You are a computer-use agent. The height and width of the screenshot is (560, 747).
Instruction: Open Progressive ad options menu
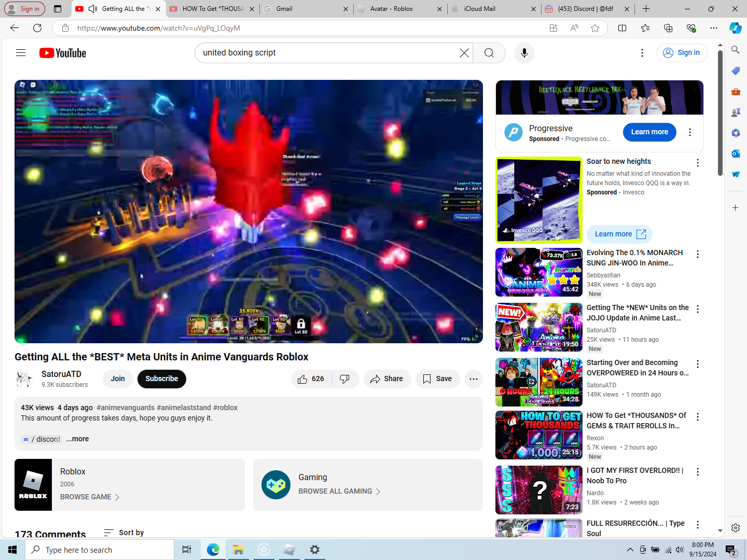pyautogui.click(x=690, y=132)
